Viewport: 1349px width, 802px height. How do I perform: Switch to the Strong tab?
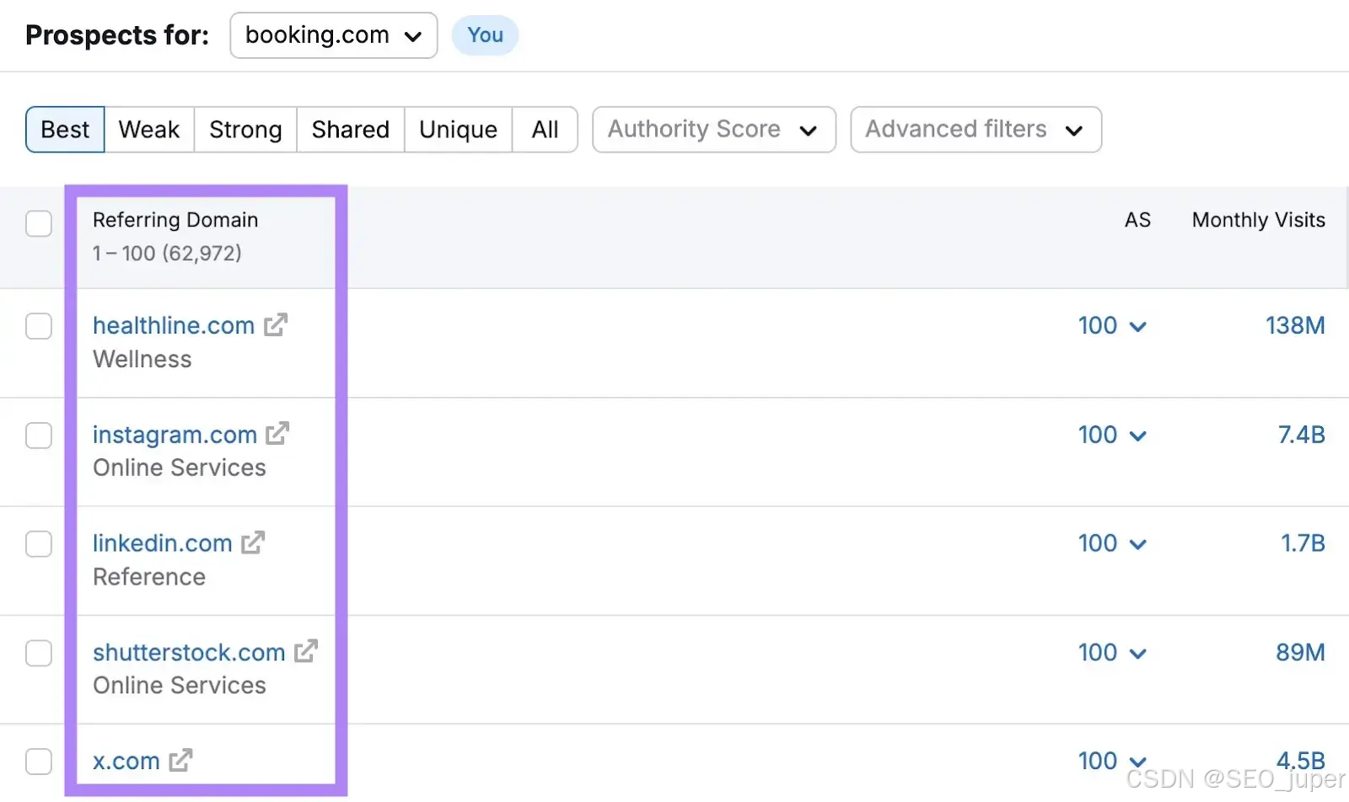coord(245,130)
